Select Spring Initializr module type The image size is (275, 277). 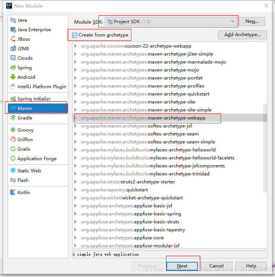point(38,99)
